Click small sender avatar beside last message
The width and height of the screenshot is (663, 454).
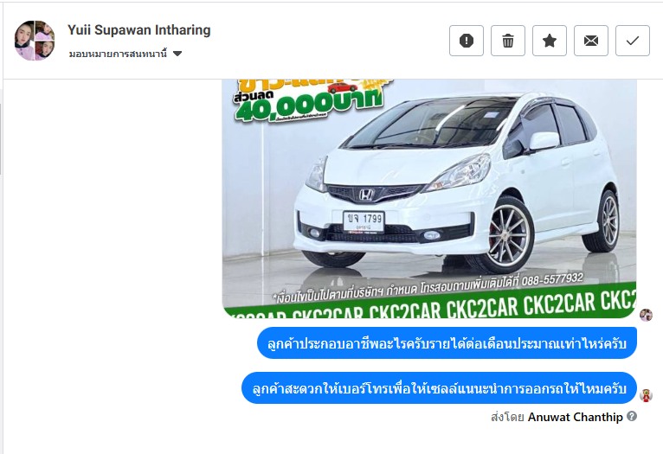(x=646, y=395)
